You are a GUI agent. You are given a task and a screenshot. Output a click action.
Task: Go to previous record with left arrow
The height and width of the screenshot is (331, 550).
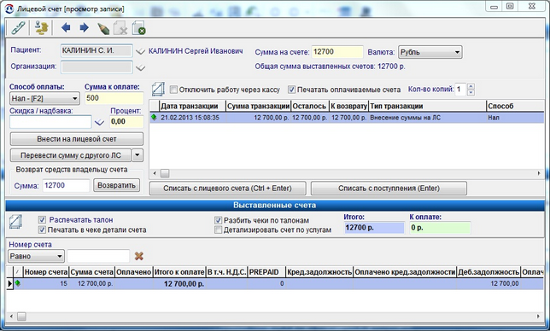pos(66,27)
